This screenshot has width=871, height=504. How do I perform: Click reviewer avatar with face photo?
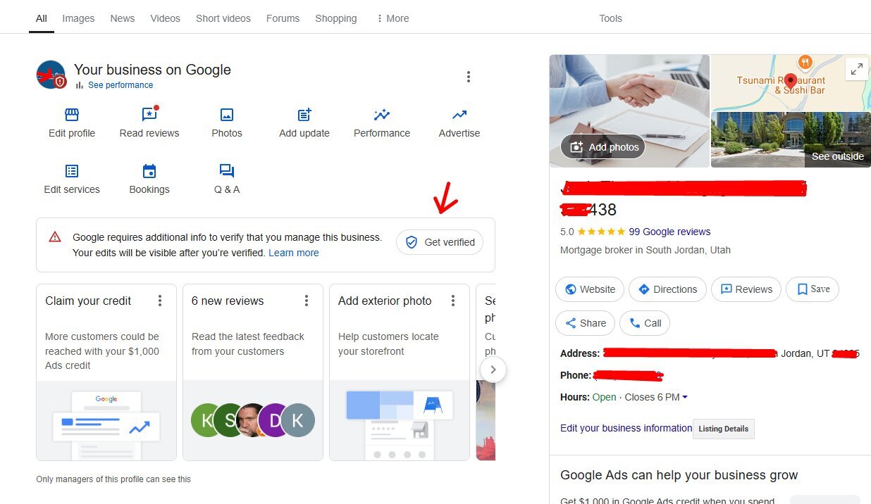click(x=252, y=420)
